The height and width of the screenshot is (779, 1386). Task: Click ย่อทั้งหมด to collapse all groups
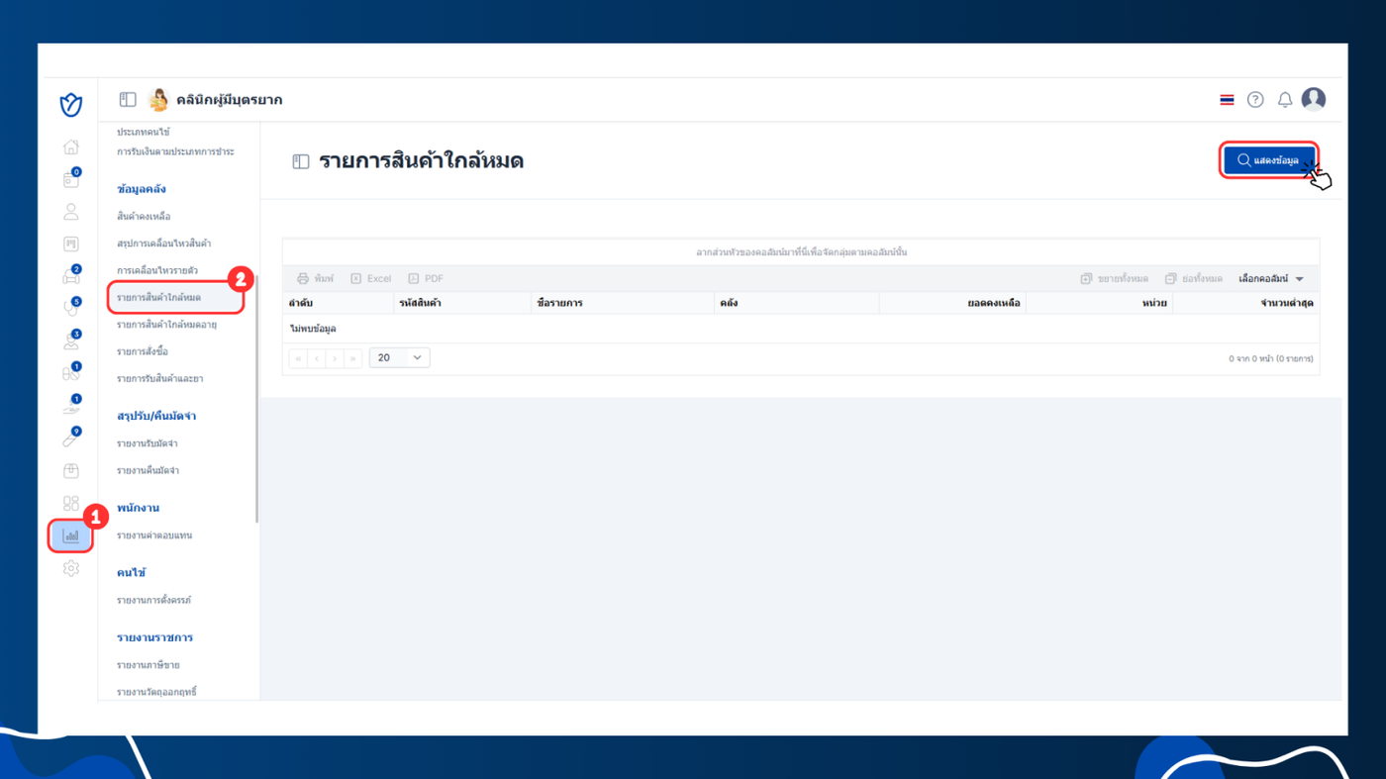pos(1194,279)
